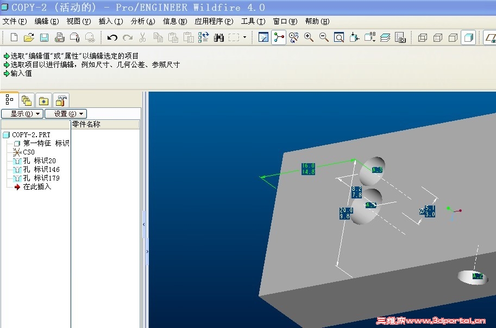
Task: Open the 插入(I) menu
Action: (111, 22)
